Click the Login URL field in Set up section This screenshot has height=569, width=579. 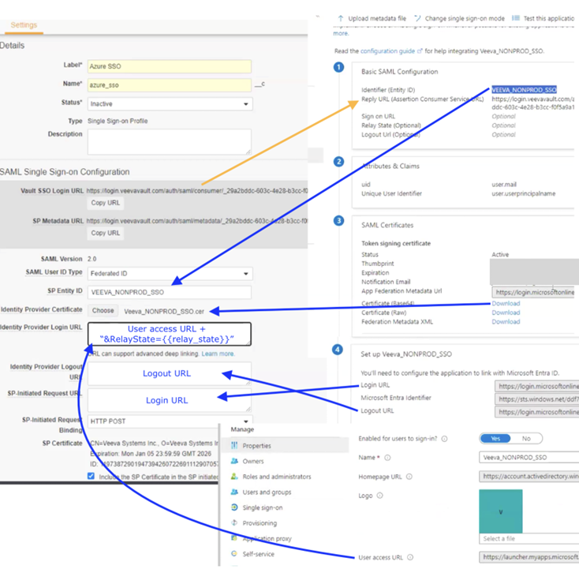pyautogui.click(x=536, y=387)
